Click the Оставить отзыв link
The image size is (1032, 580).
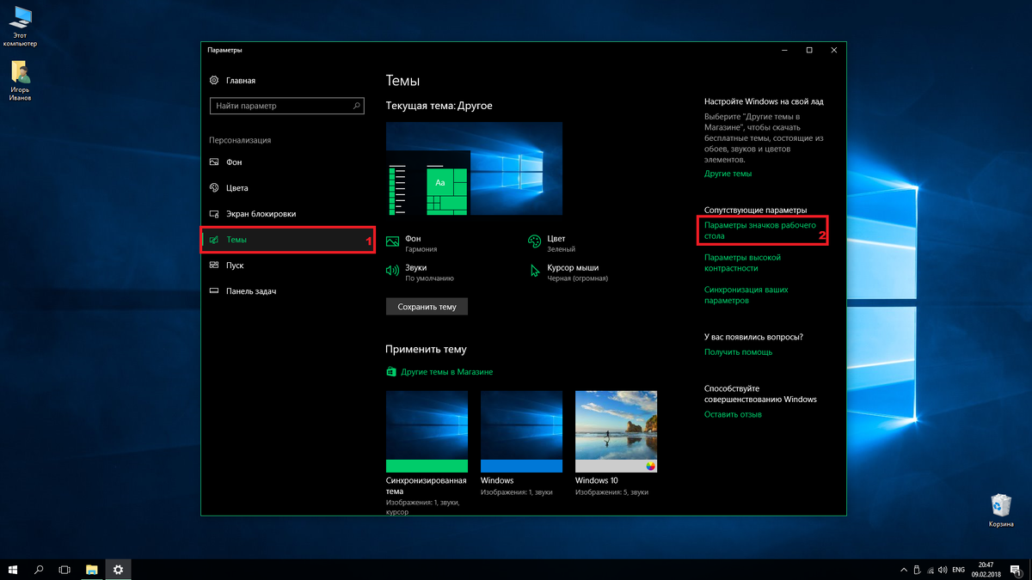pos(733,415)
